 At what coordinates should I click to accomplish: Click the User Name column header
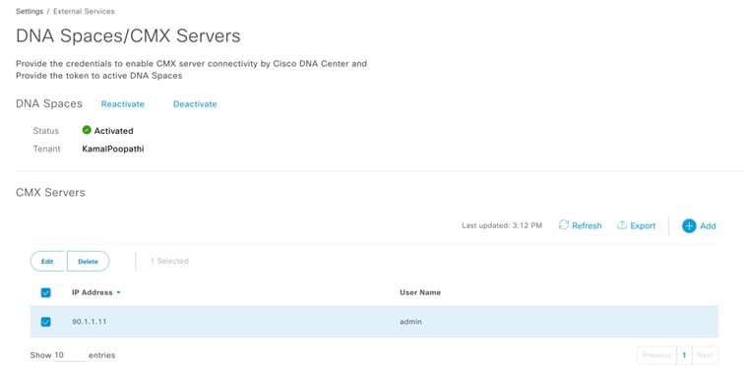pos(420,292)
